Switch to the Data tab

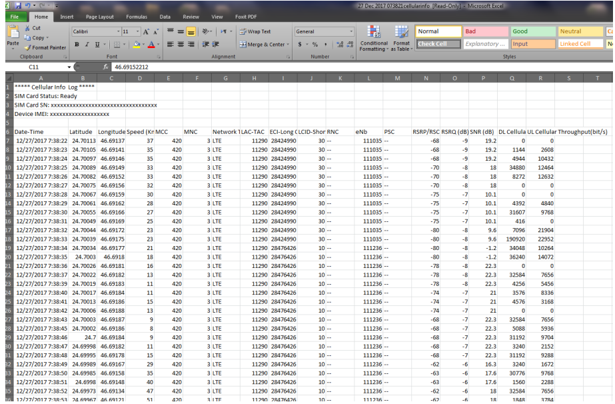coord(165,17)
